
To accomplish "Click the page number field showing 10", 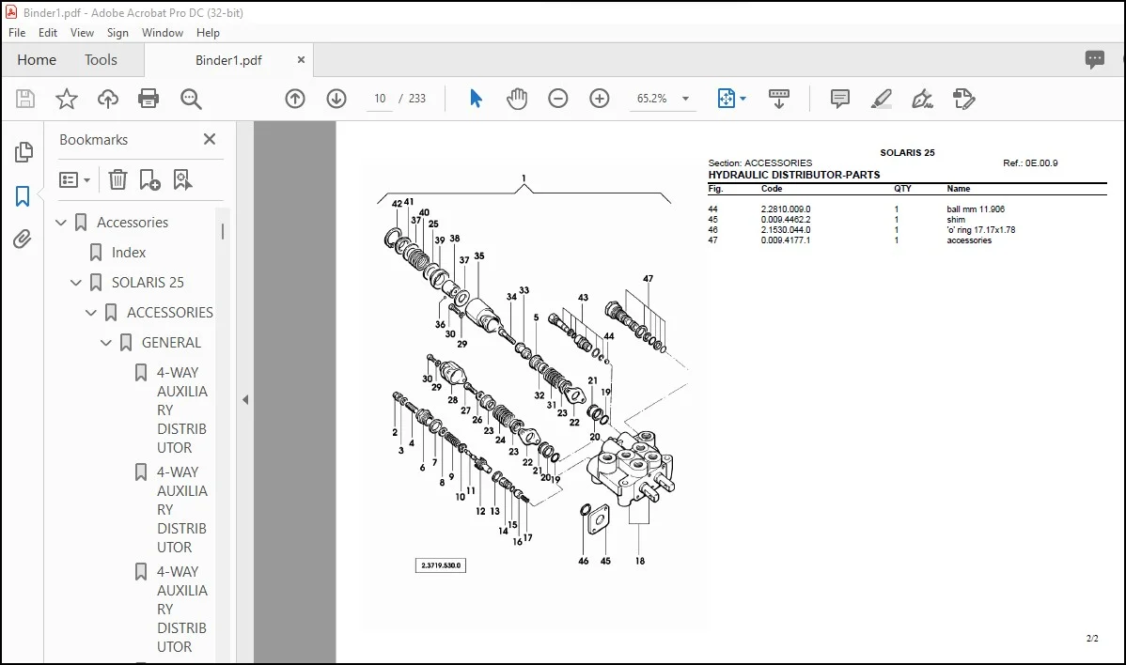I will click(x=380, y=99).
